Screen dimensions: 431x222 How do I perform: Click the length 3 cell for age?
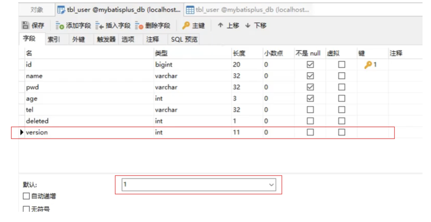[x=247, y=98]
